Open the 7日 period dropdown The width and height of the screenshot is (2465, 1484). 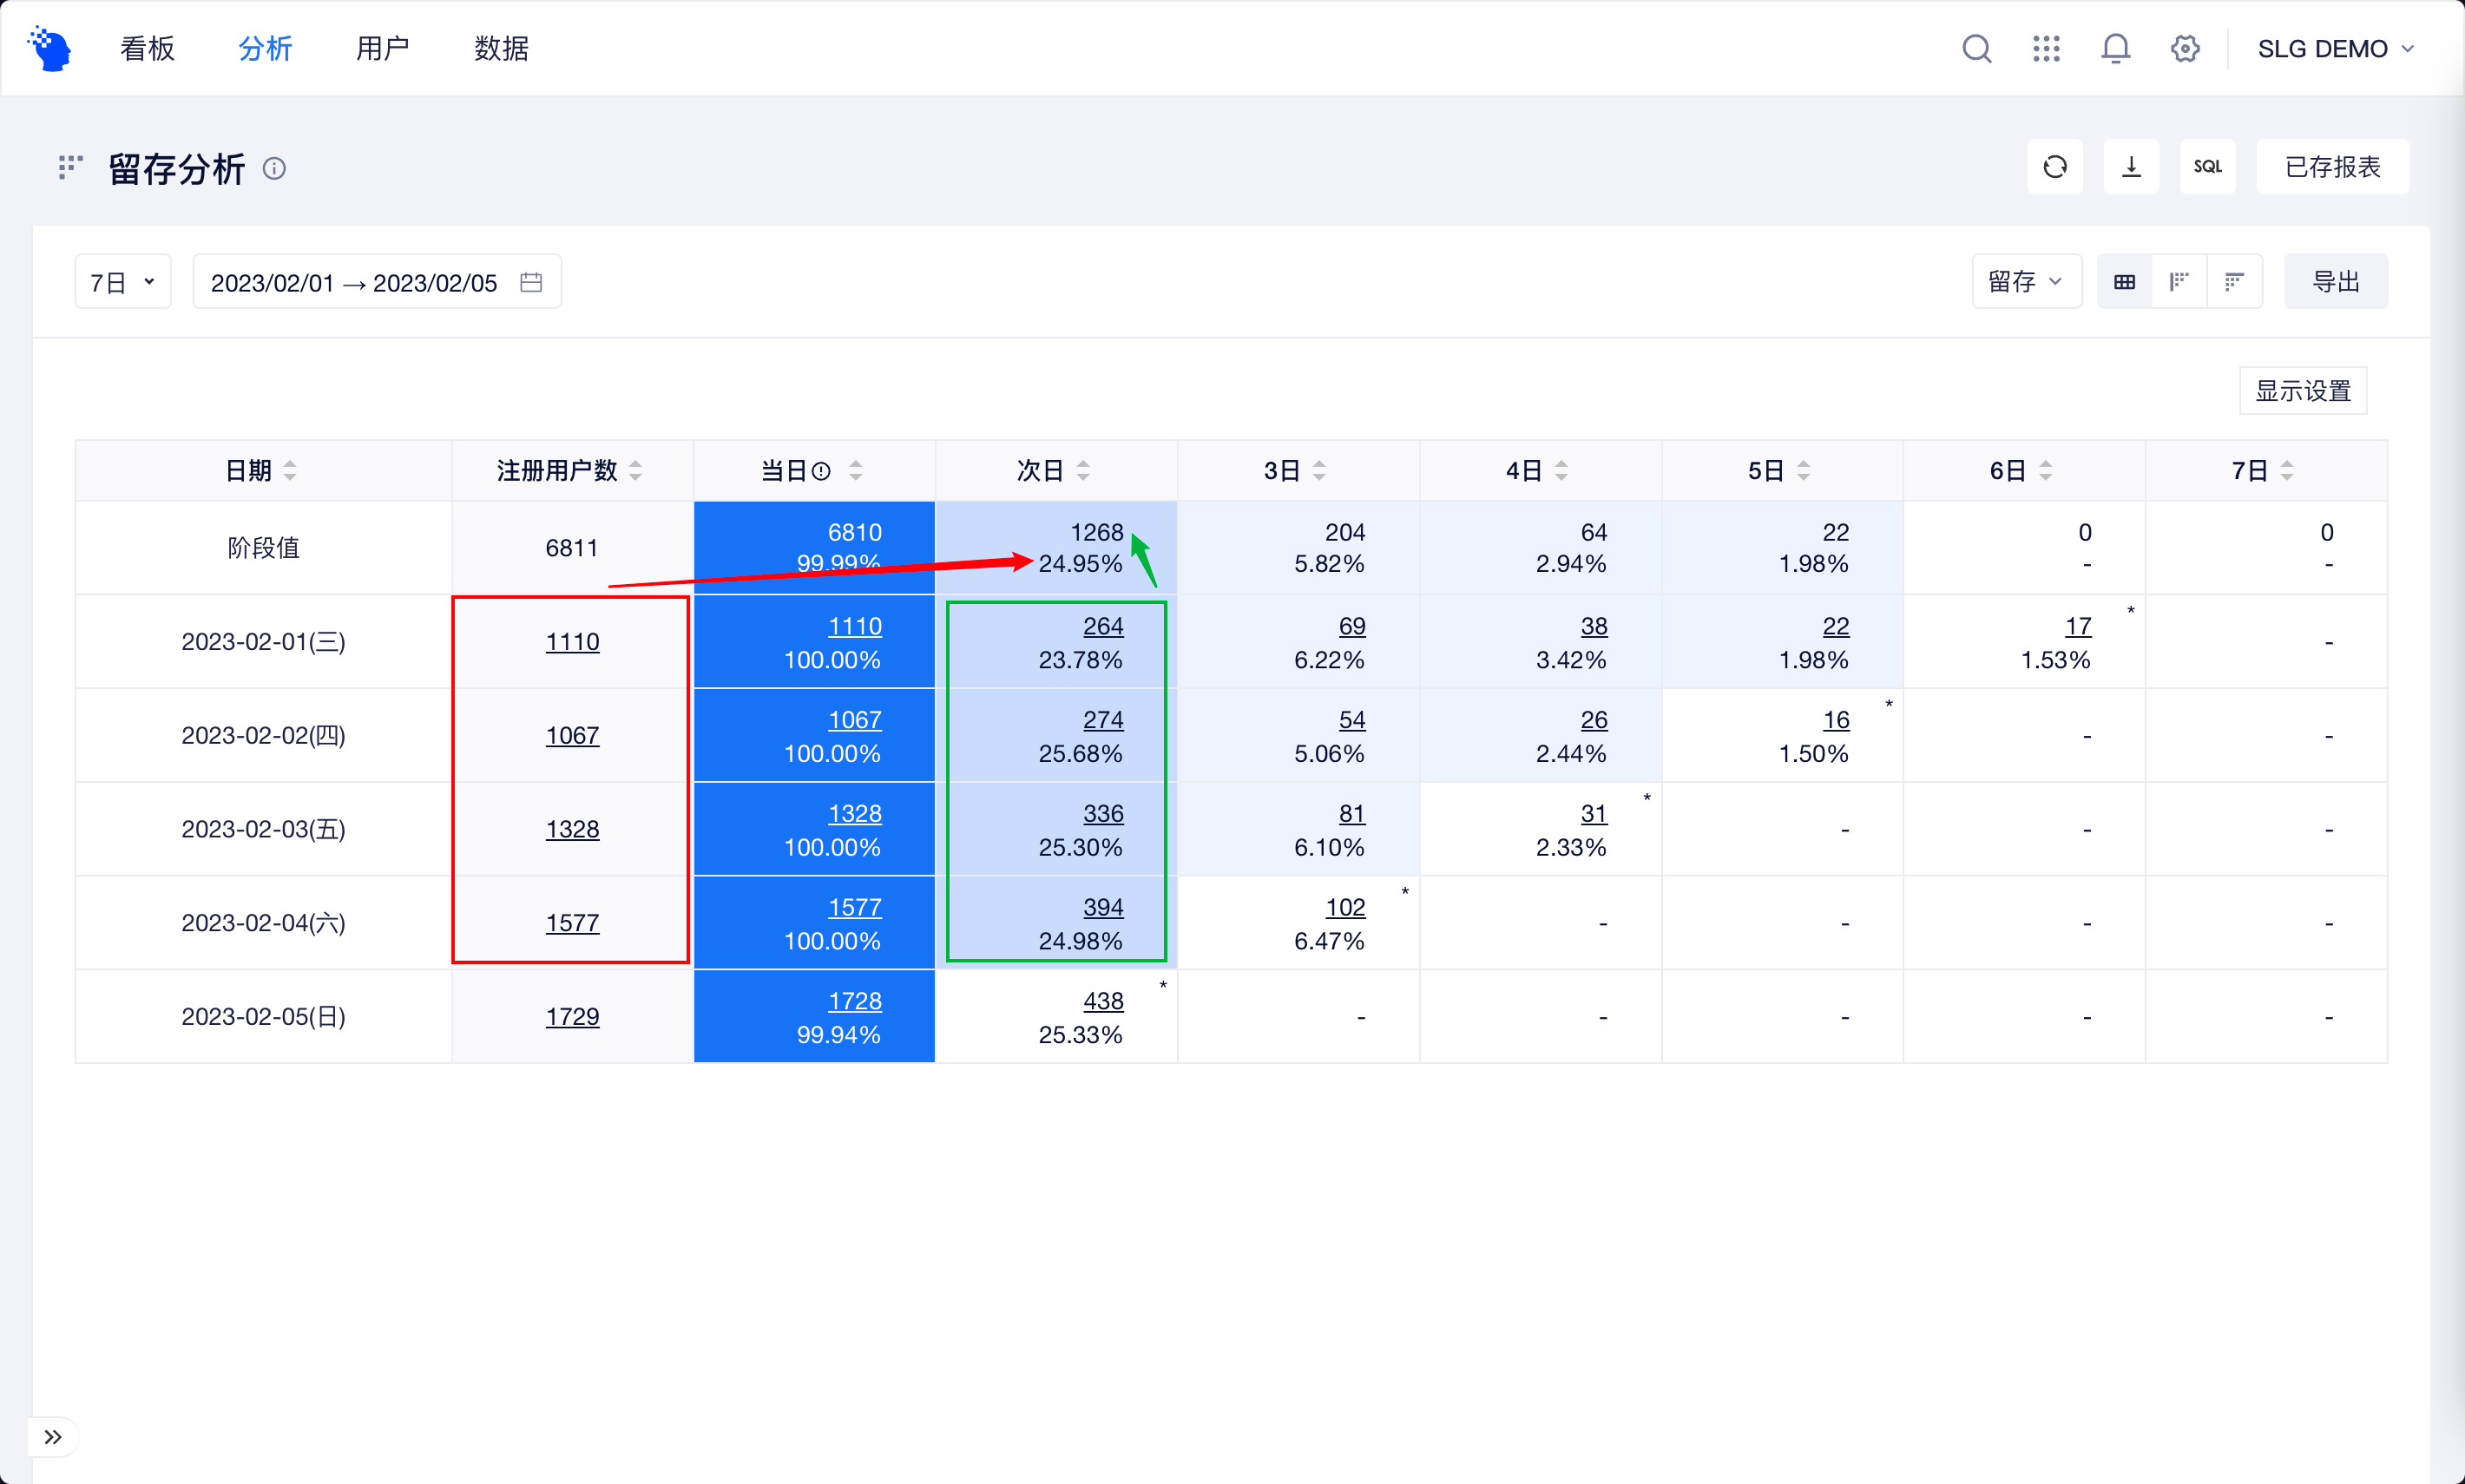coord(122,281)
